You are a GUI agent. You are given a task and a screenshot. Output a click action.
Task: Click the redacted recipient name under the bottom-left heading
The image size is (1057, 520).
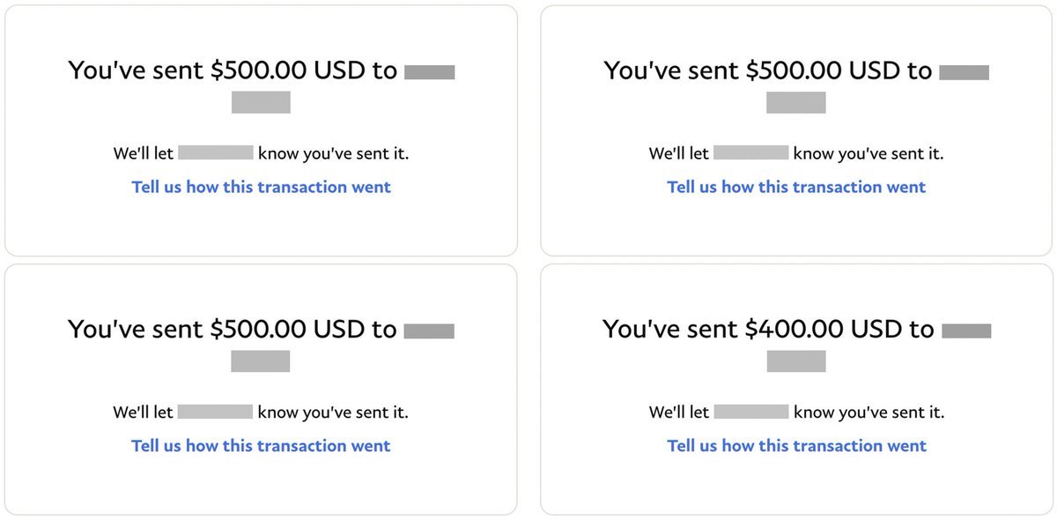[x=261, y=361]
